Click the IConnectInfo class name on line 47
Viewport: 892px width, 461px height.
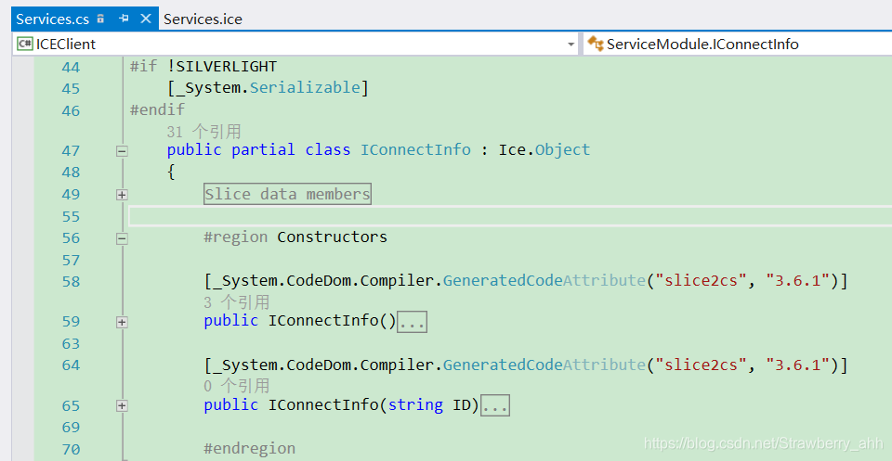[415, 150]
